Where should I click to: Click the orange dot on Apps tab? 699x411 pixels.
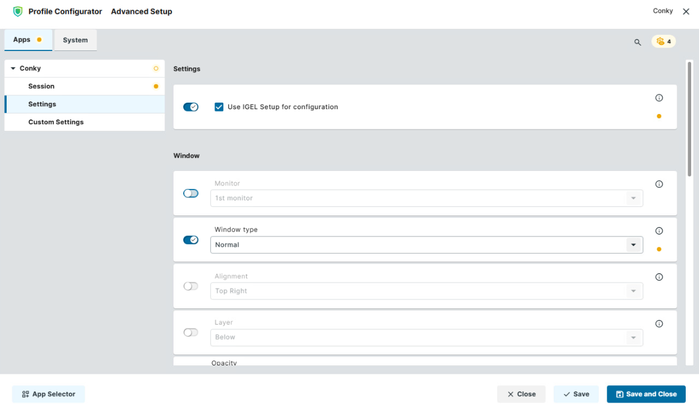click(x=39, y=40)
